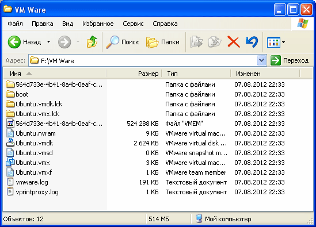The height and width of the screenshot is (227, 316).
Task: Delete with the red X icon
Action: tap(233, 42)
